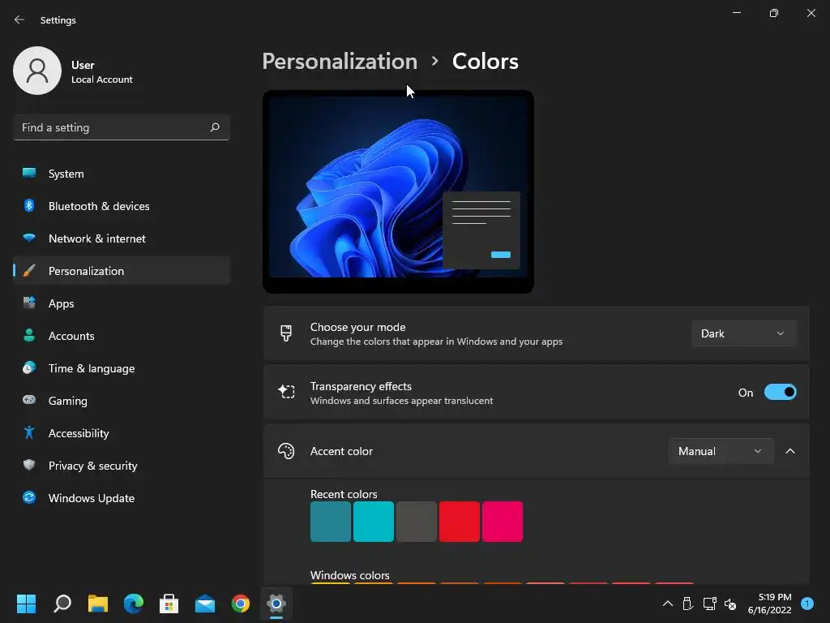The width and height of the screenshot is (830, 623).
Task: Go to Windows Update page
Action: coord(122,498)
